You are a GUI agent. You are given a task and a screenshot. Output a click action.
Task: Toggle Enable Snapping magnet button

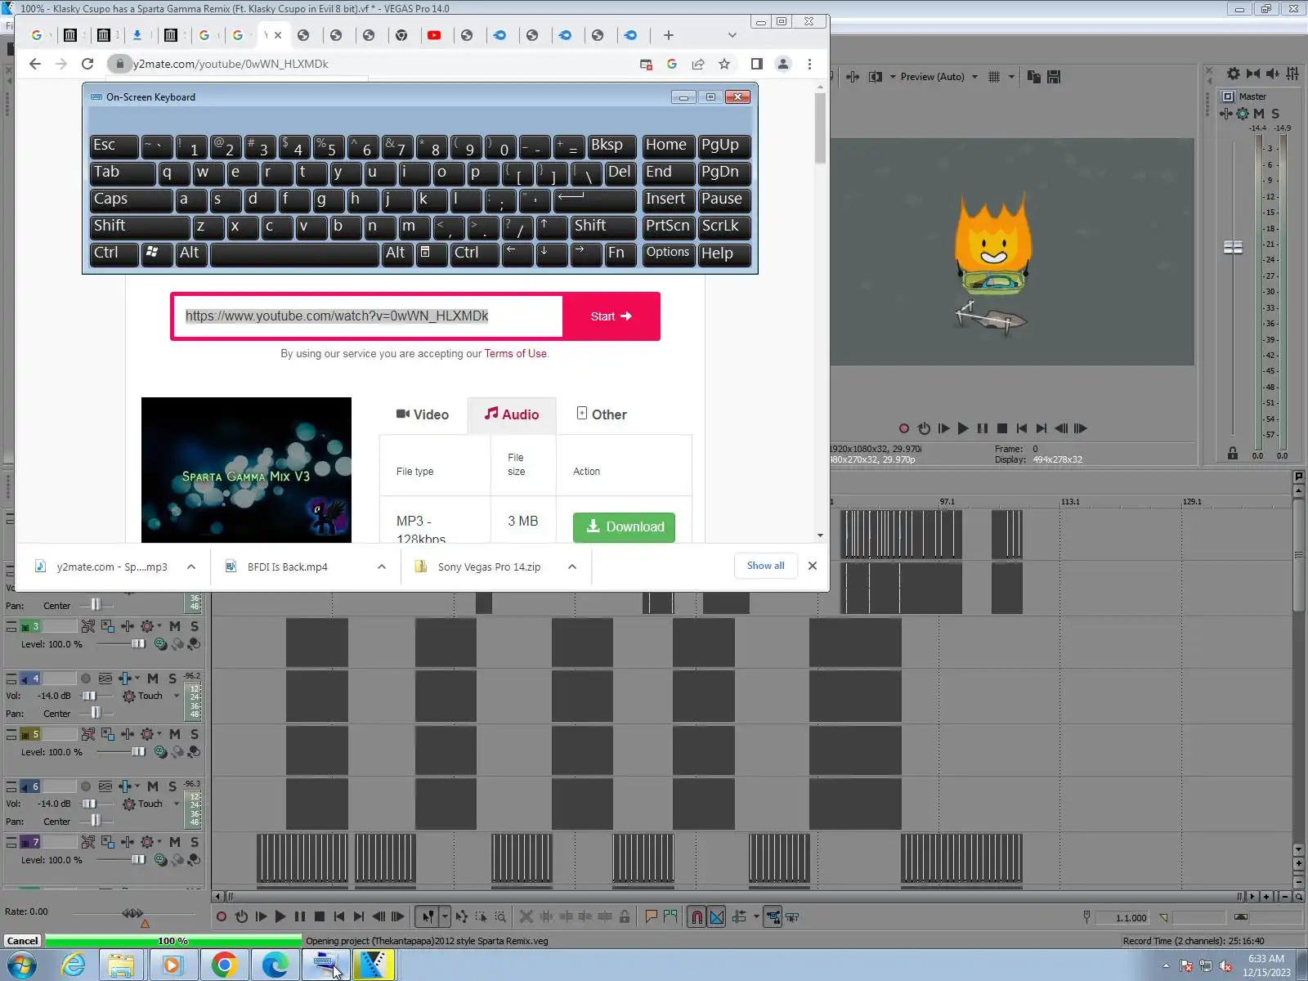697,916
